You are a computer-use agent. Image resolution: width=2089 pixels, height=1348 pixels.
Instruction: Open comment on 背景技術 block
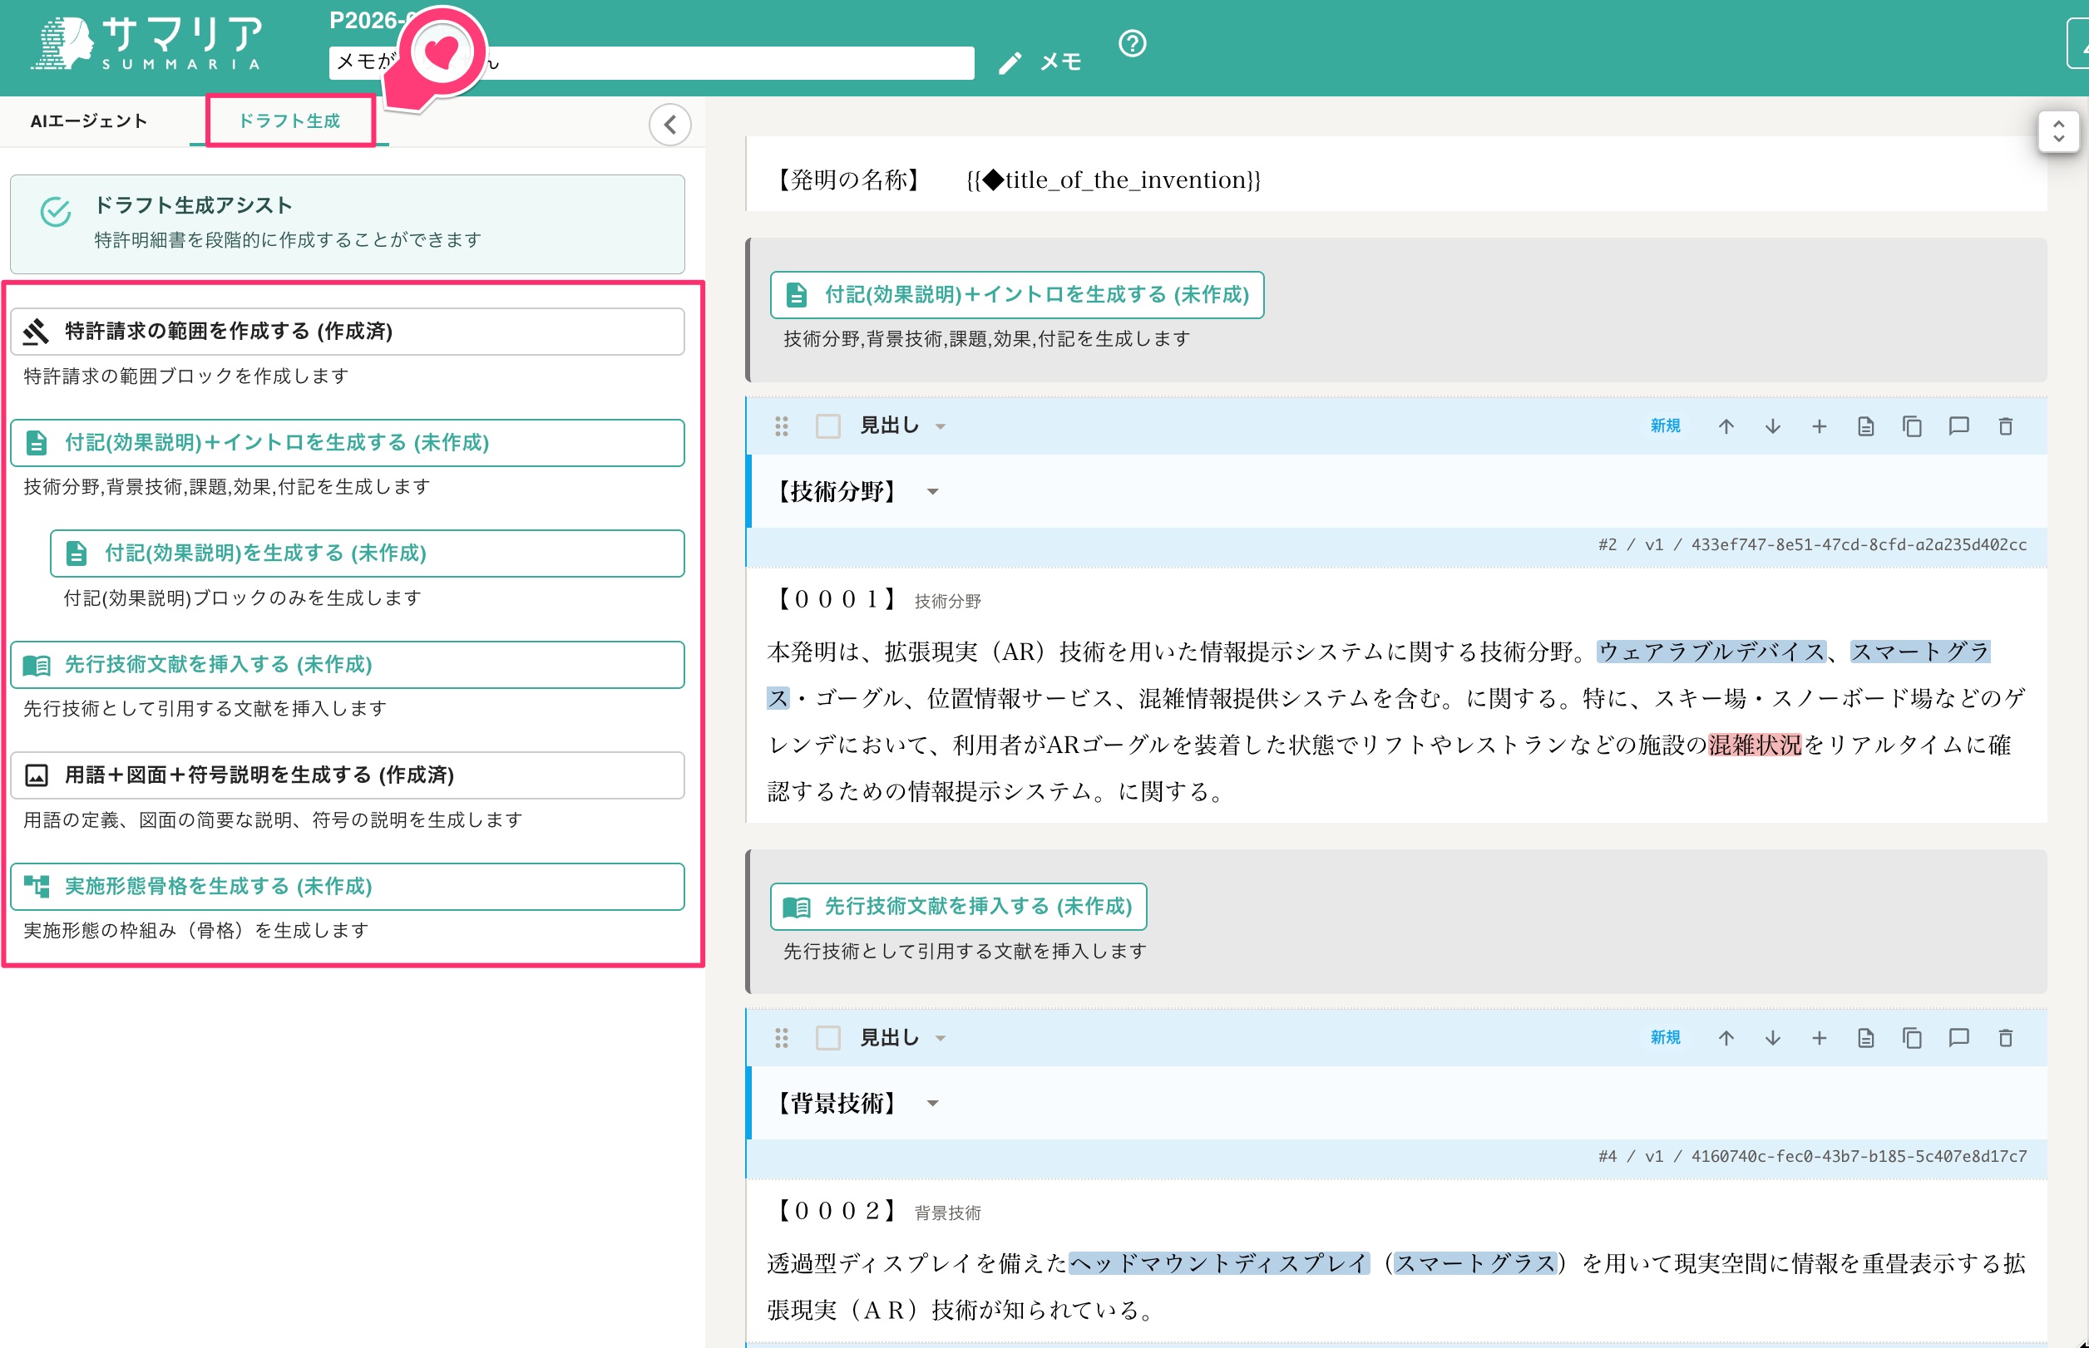pos(1958,1038)
